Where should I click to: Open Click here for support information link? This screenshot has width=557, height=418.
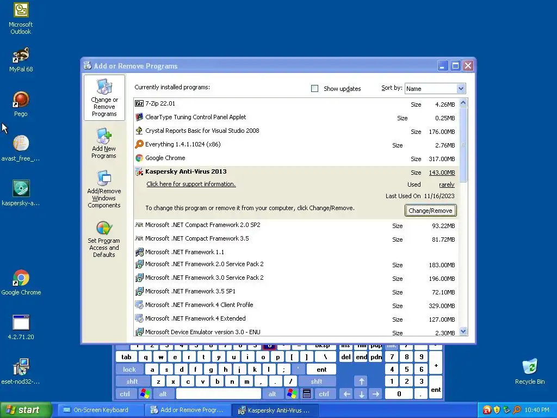click(191, 184)
